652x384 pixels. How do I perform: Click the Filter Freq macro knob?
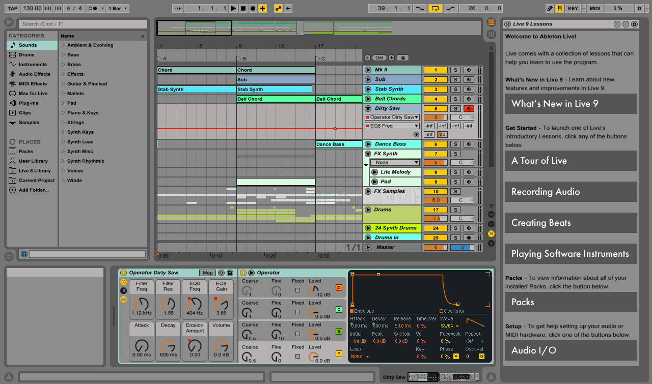[142, 304]
